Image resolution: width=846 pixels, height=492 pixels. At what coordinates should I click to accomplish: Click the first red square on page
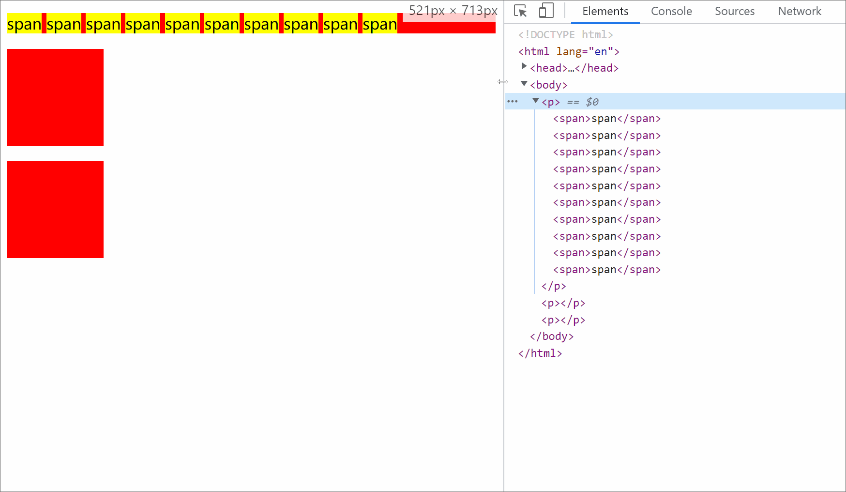(55, 97)
